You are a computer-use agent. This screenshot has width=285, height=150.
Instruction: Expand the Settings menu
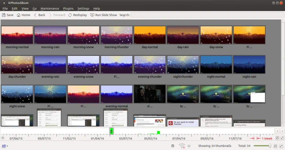(x=83, y=9)
